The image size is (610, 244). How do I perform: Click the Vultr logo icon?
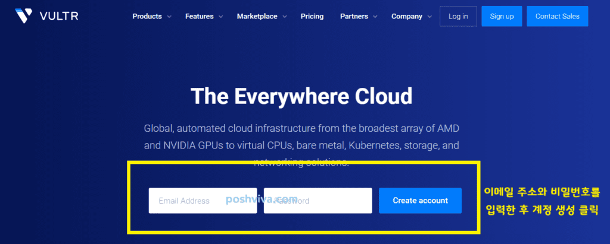click(23, 16)
